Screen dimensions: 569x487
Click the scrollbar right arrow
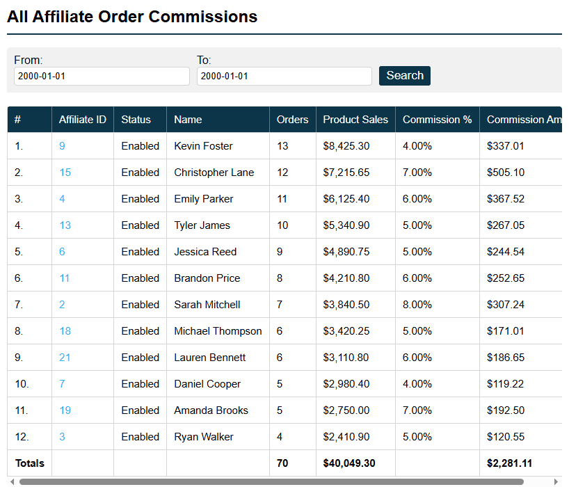(x=556, y=482)
